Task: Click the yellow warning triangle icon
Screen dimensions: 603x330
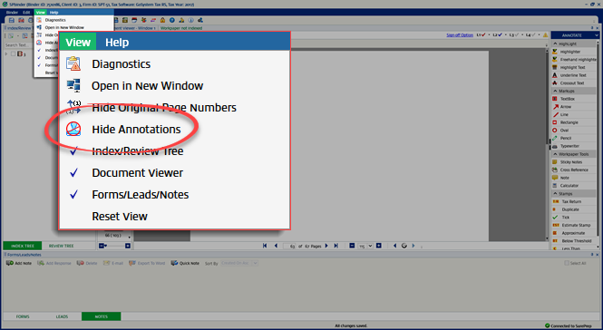Action: tap(545, 35)
